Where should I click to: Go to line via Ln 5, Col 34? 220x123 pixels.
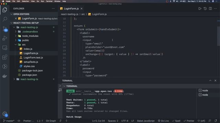point(98,121)
